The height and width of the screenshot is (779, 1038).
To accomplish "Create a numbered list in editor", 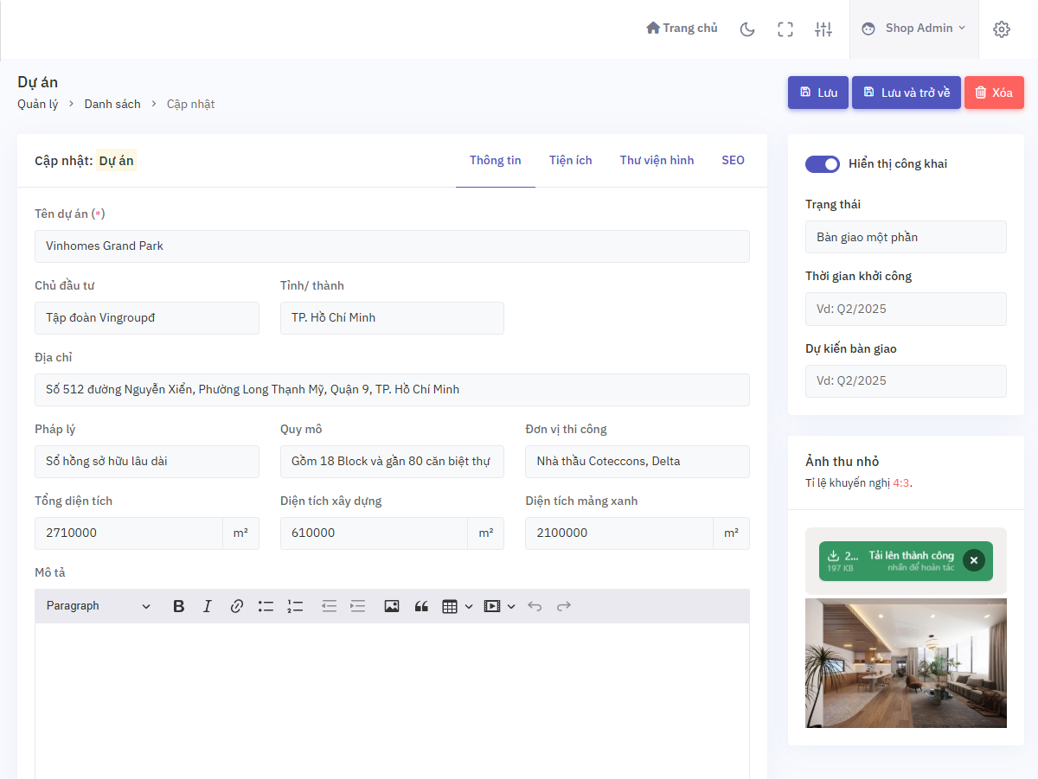I will tap(295, 606).
